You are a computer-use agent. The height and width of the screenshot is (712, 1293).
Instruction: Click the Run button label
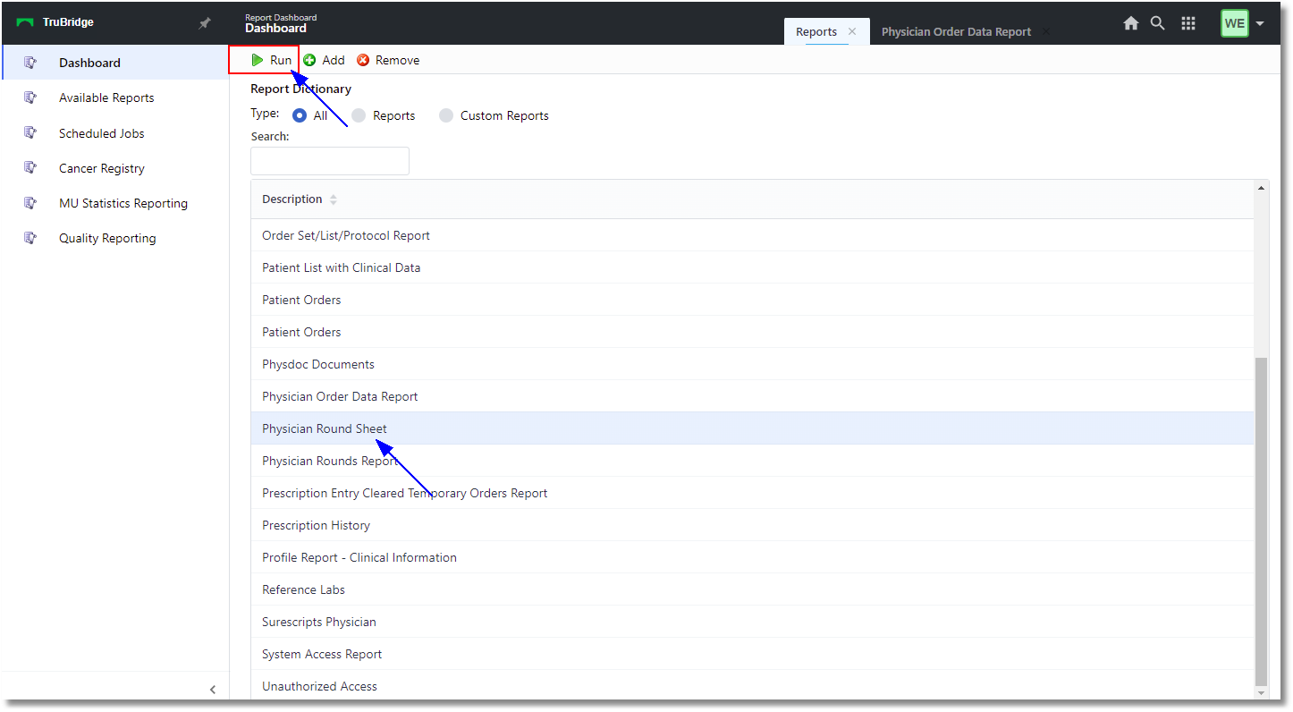tap(281, 60)
